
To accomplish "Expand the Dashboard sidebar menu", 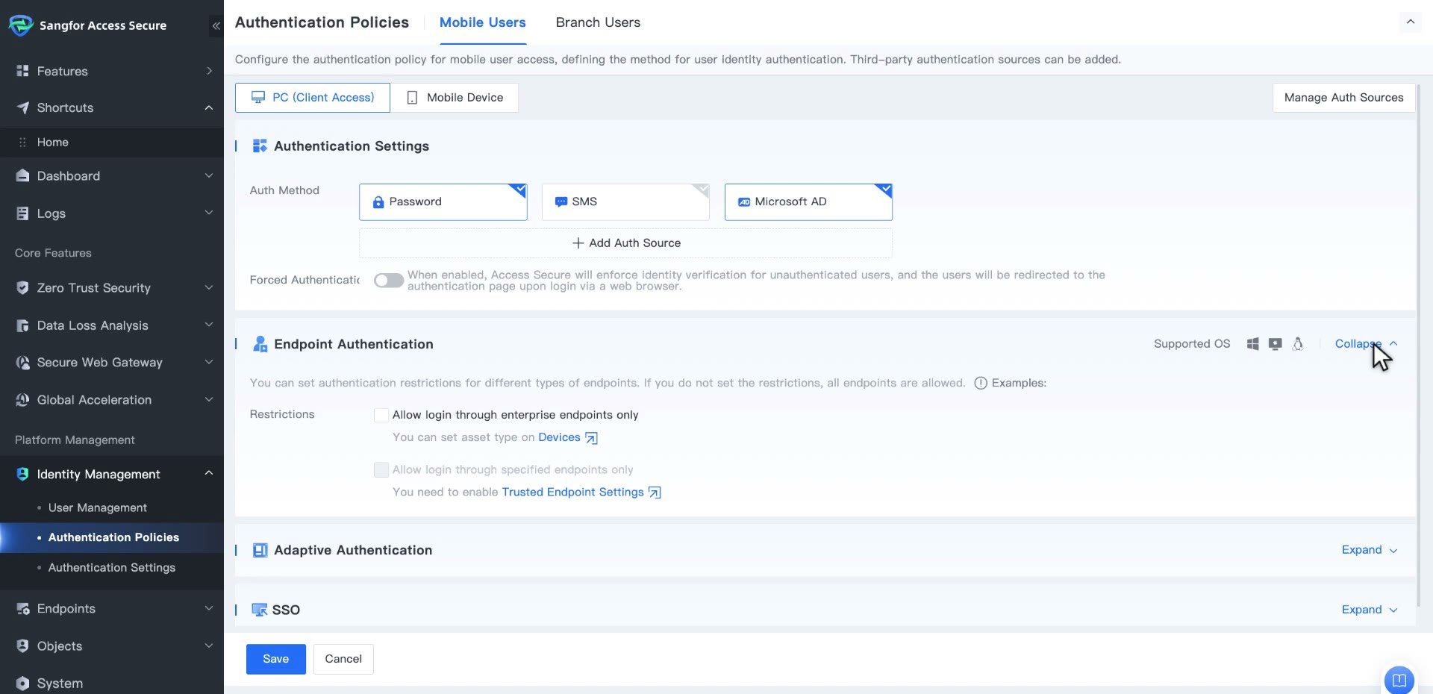I will [x=209, y=175].
